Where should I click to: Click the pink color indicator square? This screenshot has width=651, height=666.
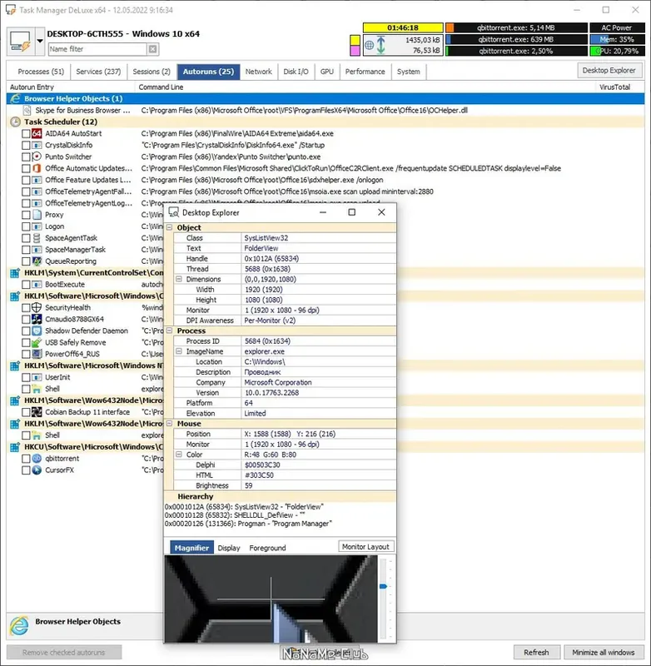tap(355, 51)
